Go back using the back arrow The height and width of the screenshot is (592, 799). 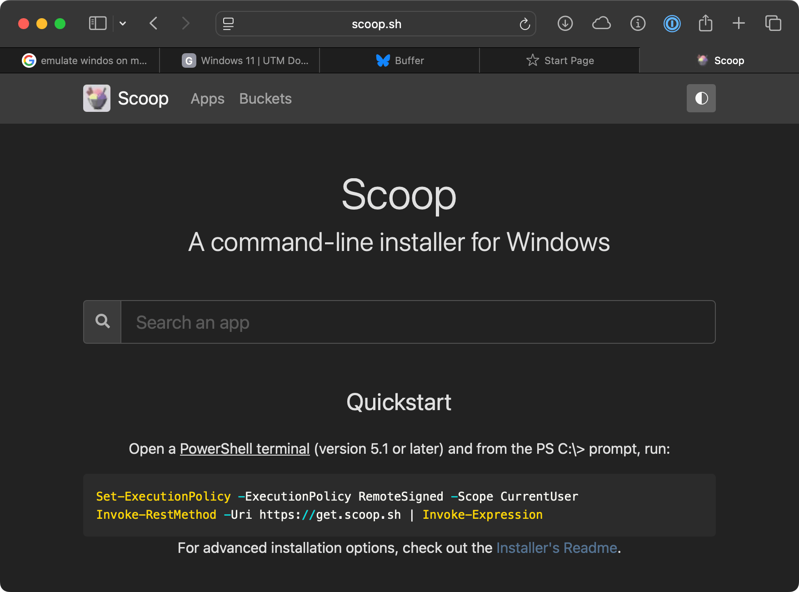[x=154, y=24]
